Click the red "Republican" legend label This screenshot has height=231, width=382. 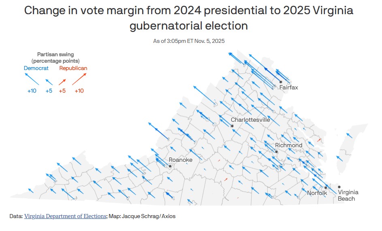73,68
